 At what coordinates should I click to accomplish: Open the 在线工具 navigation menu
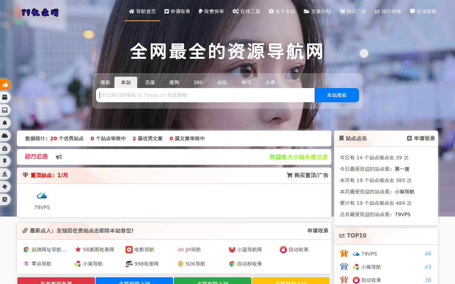246,11
